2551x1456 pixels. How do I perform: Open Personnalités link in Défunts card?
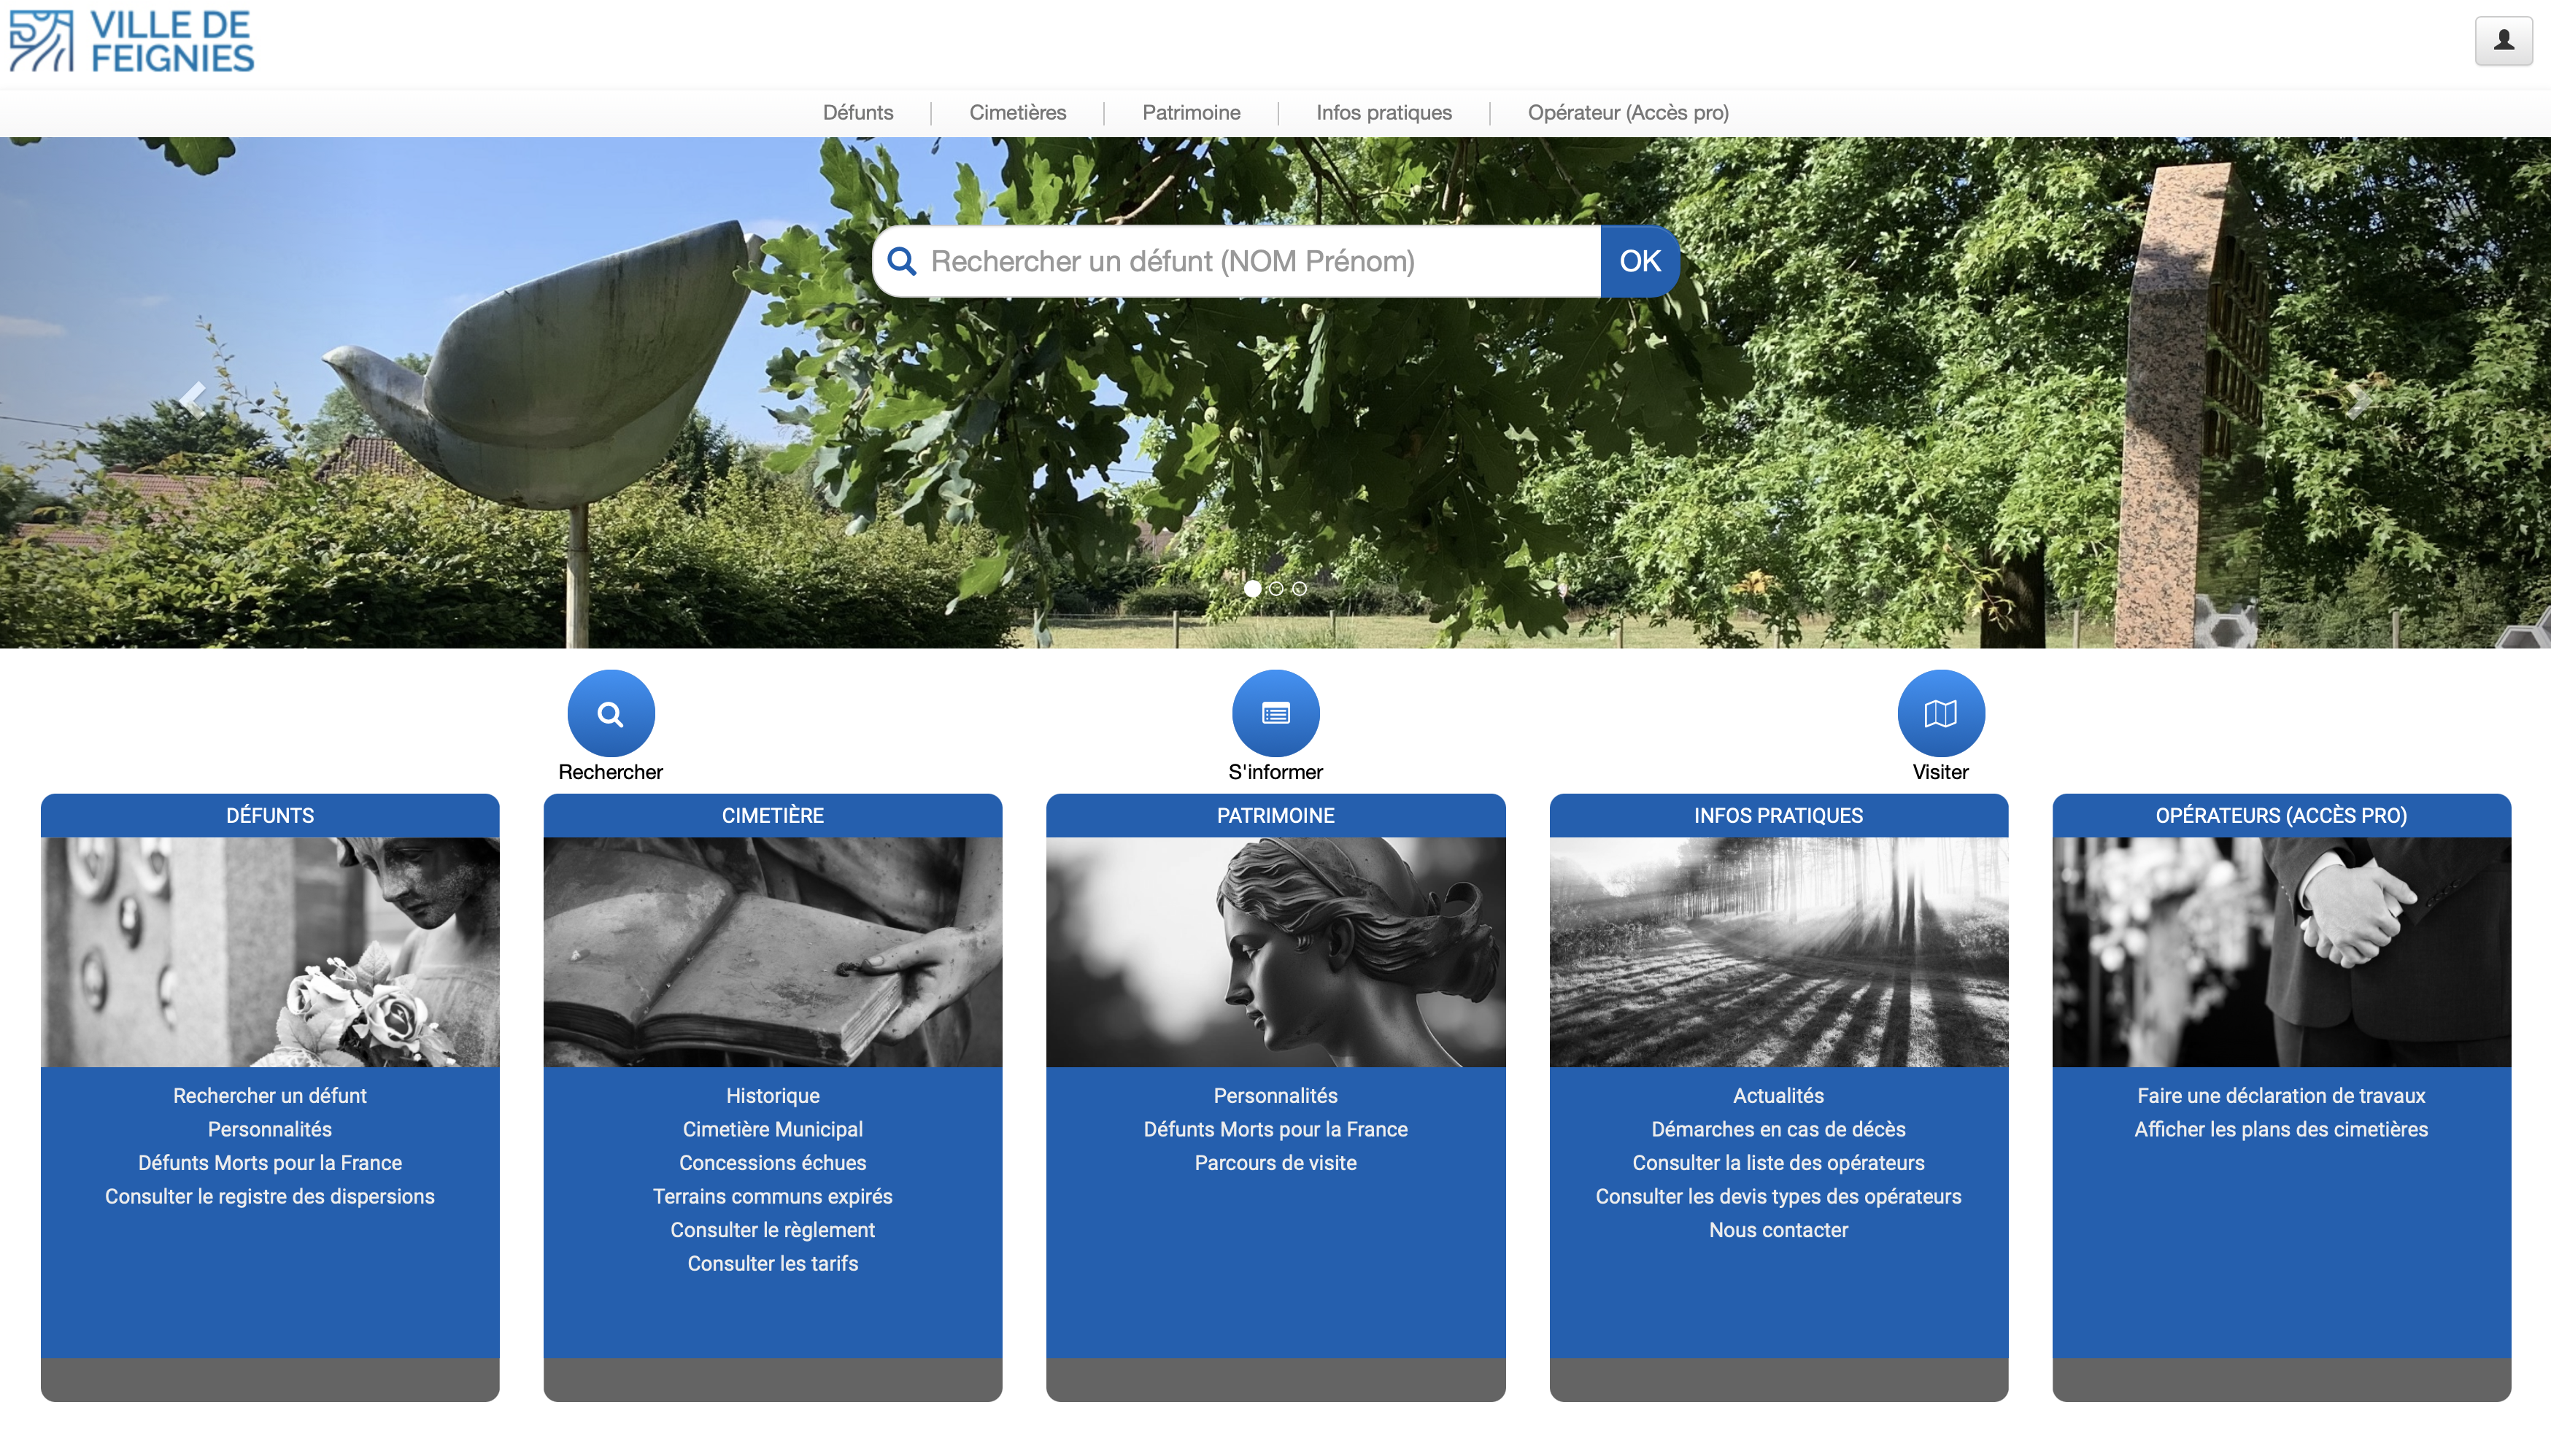point(270,1129)
